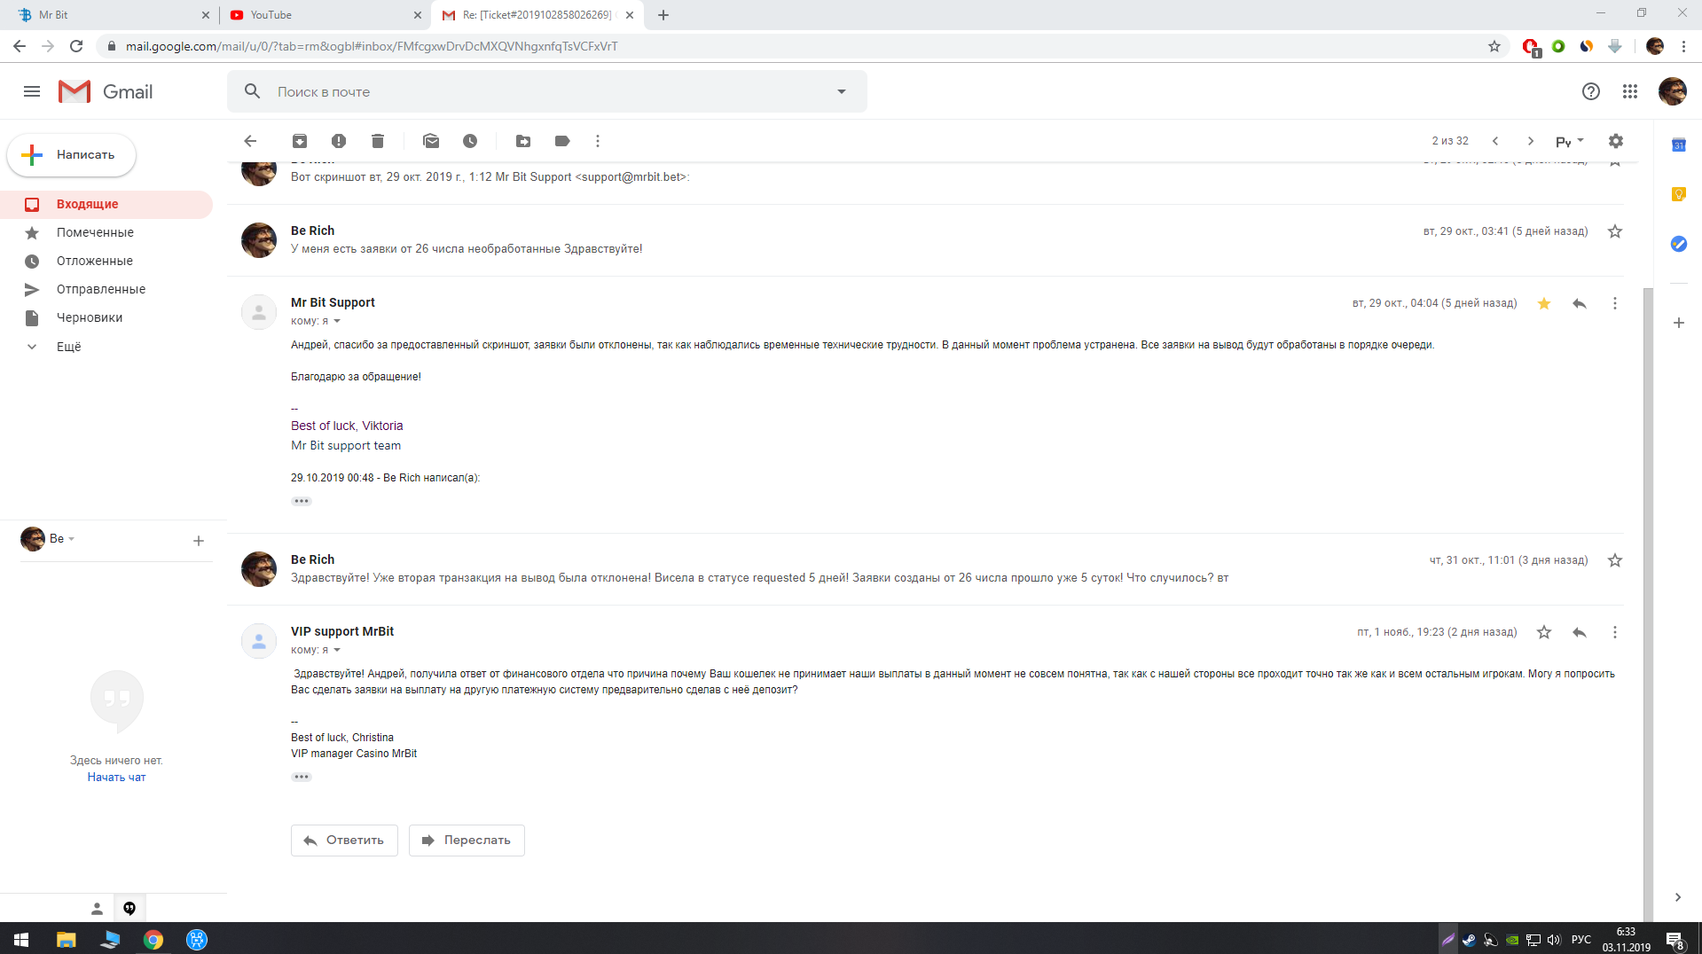Star the Be Rich message from 31 окт.
Viewport: 1702px width, 954px height.
point(1615,560)
